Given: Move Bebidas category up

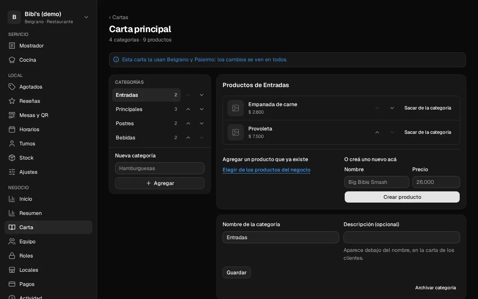Looking at the screenshot, I should (x=188, y=138).
